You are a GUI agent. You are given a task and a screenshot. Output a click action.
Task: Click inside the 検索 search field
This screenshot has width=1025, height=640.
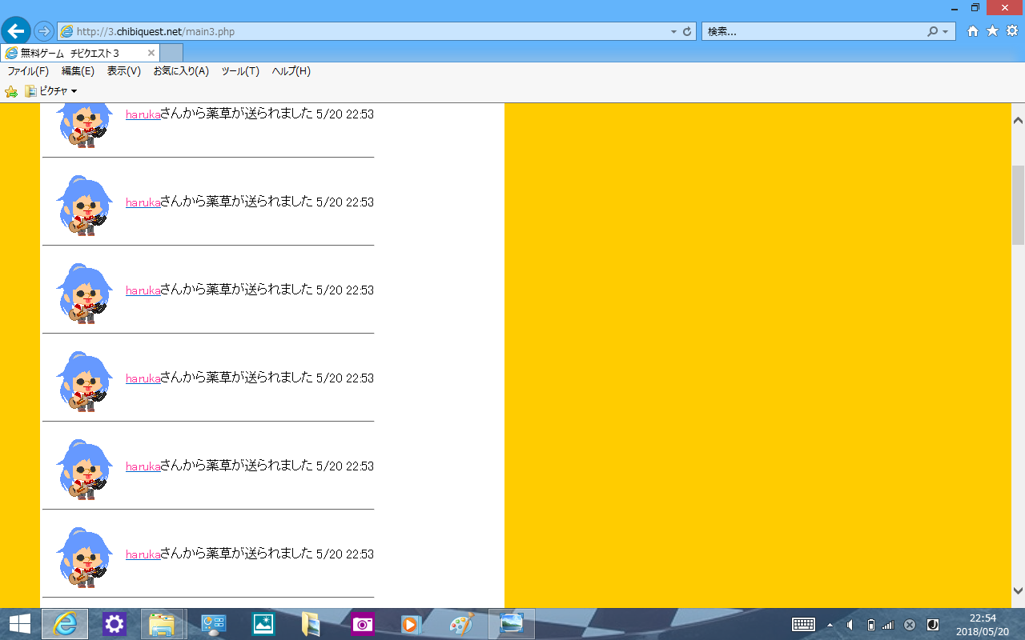pos(813,32)
